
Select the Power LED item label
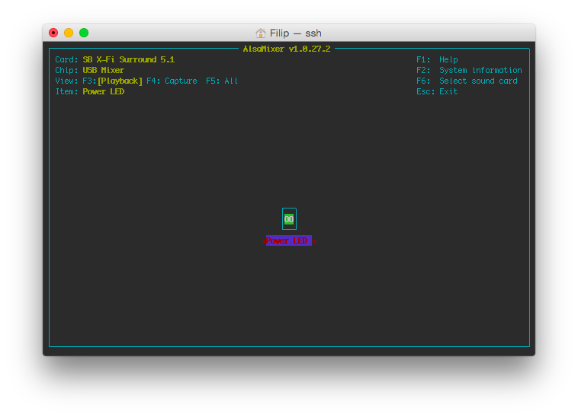point(289,240)
